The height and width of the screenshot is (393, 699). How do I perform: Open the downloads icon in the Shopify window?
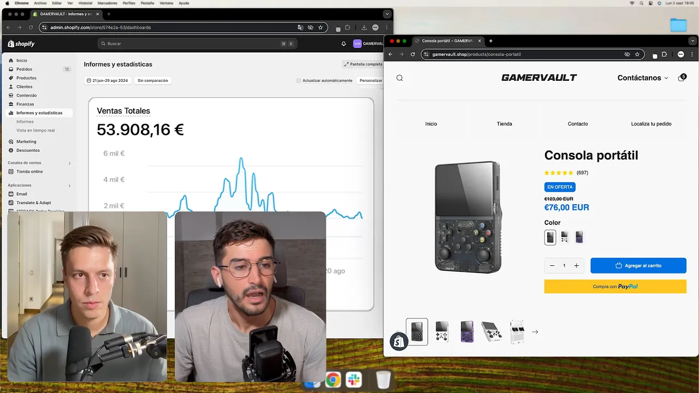(x=364, y=27)
